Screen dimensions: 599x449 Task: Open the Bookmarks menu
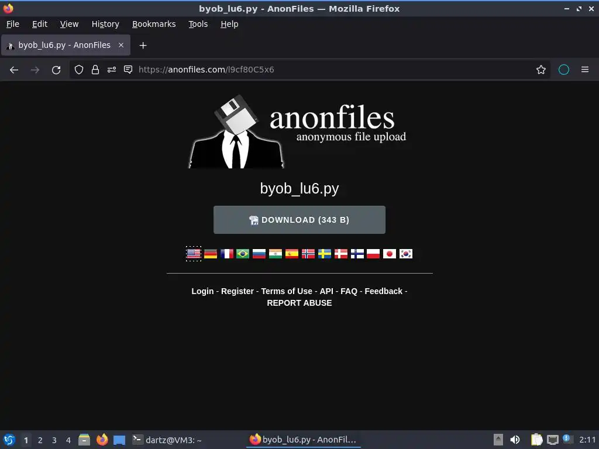pos(154,24)
